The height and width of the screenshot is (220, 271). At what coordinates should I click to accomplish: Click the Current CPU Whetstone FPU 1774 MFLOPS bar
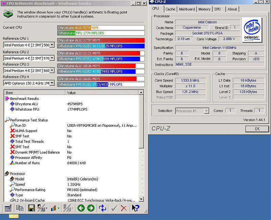pyautogui.click(x=101, y=33)
